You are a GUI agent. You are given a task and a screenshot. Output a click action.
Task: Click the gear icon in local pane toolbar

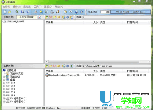(x=68, y=66)
